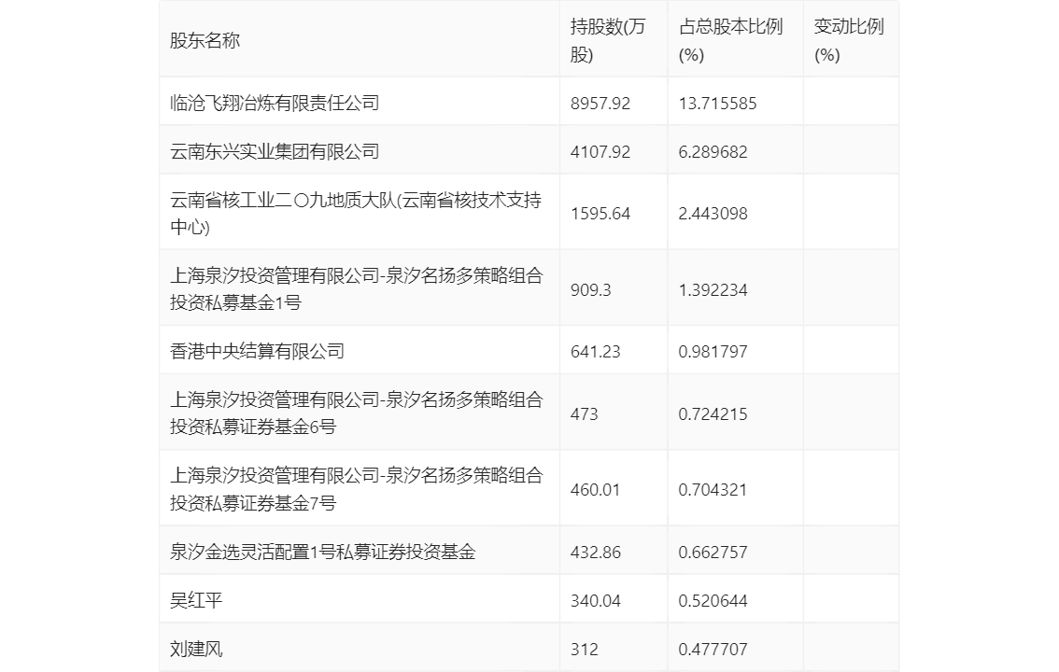
Task: Select the percentage 0.520644
Action: pyautogui.click(x=713, y=601)
